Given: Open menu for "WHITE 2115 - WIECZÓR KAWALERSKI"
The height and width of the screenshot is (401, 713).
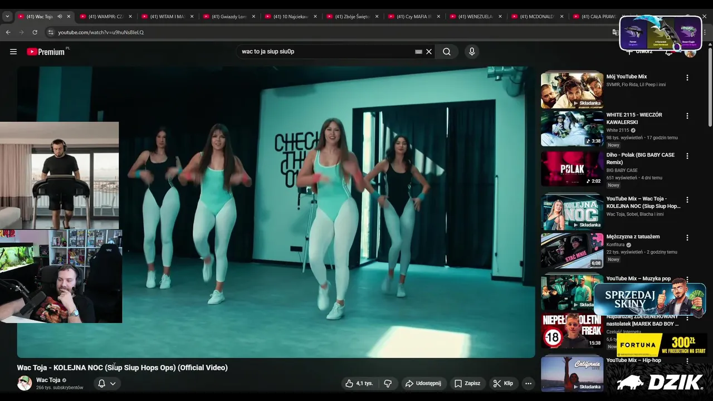Looking at the screenshot, I should (687, 116).
